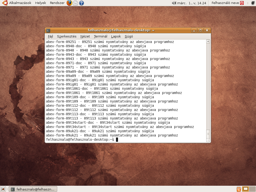Viewport: 256px width, 192px height.
Task: Click the red power shutdown icon
Action: (242, 3)
